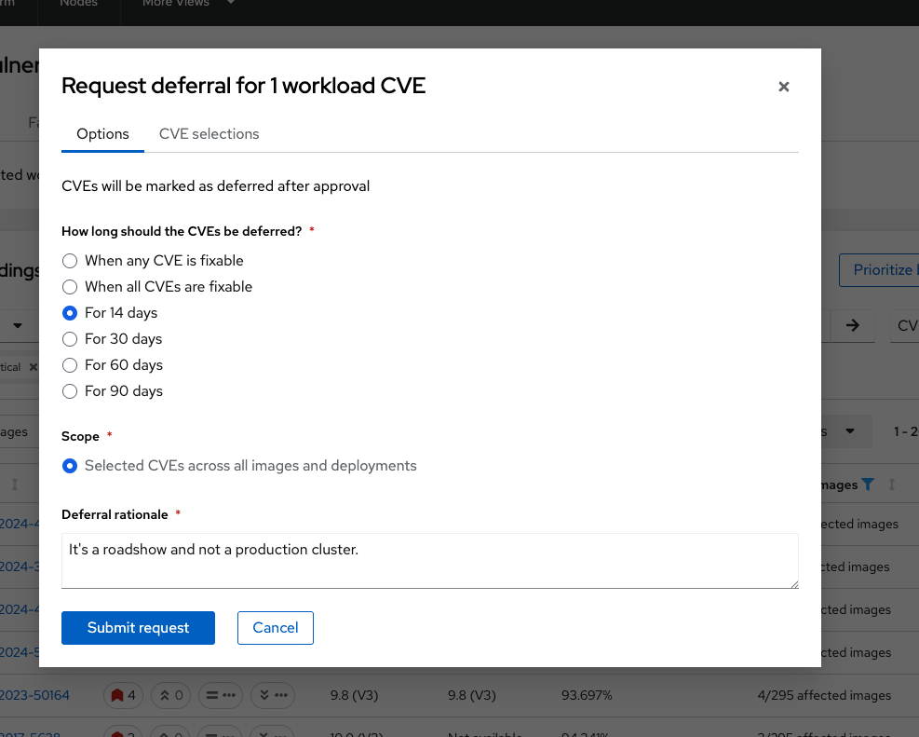Open the More Views dropdown
Viewport: 919px width, 737px height.
[x=188, y=4]
